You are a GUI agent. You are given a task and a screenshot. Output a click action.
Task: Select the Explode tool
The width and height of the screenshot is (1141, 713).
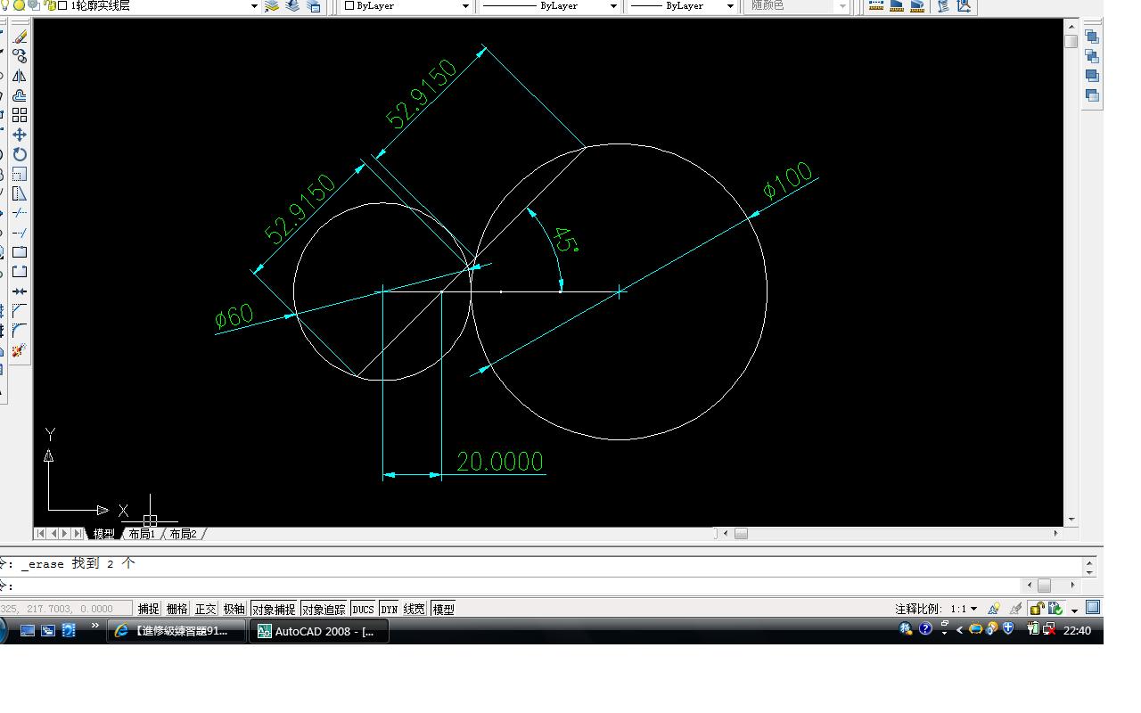[x=20, y=350]
